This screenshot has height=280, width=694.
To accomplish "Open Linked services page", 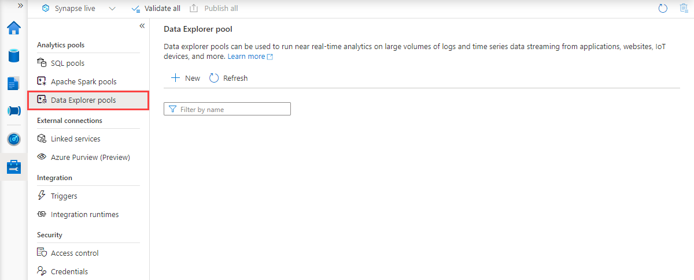I will click(75, 139).
